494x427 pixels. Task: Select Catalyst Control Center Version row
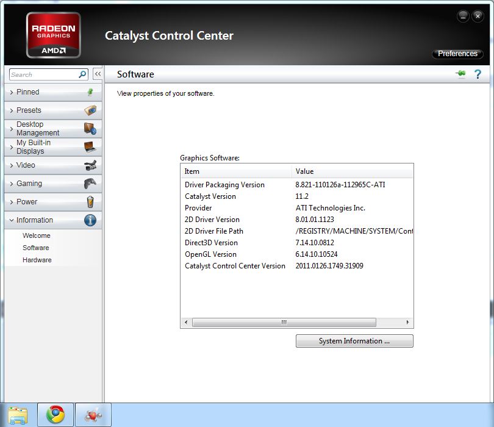[297, 266]
